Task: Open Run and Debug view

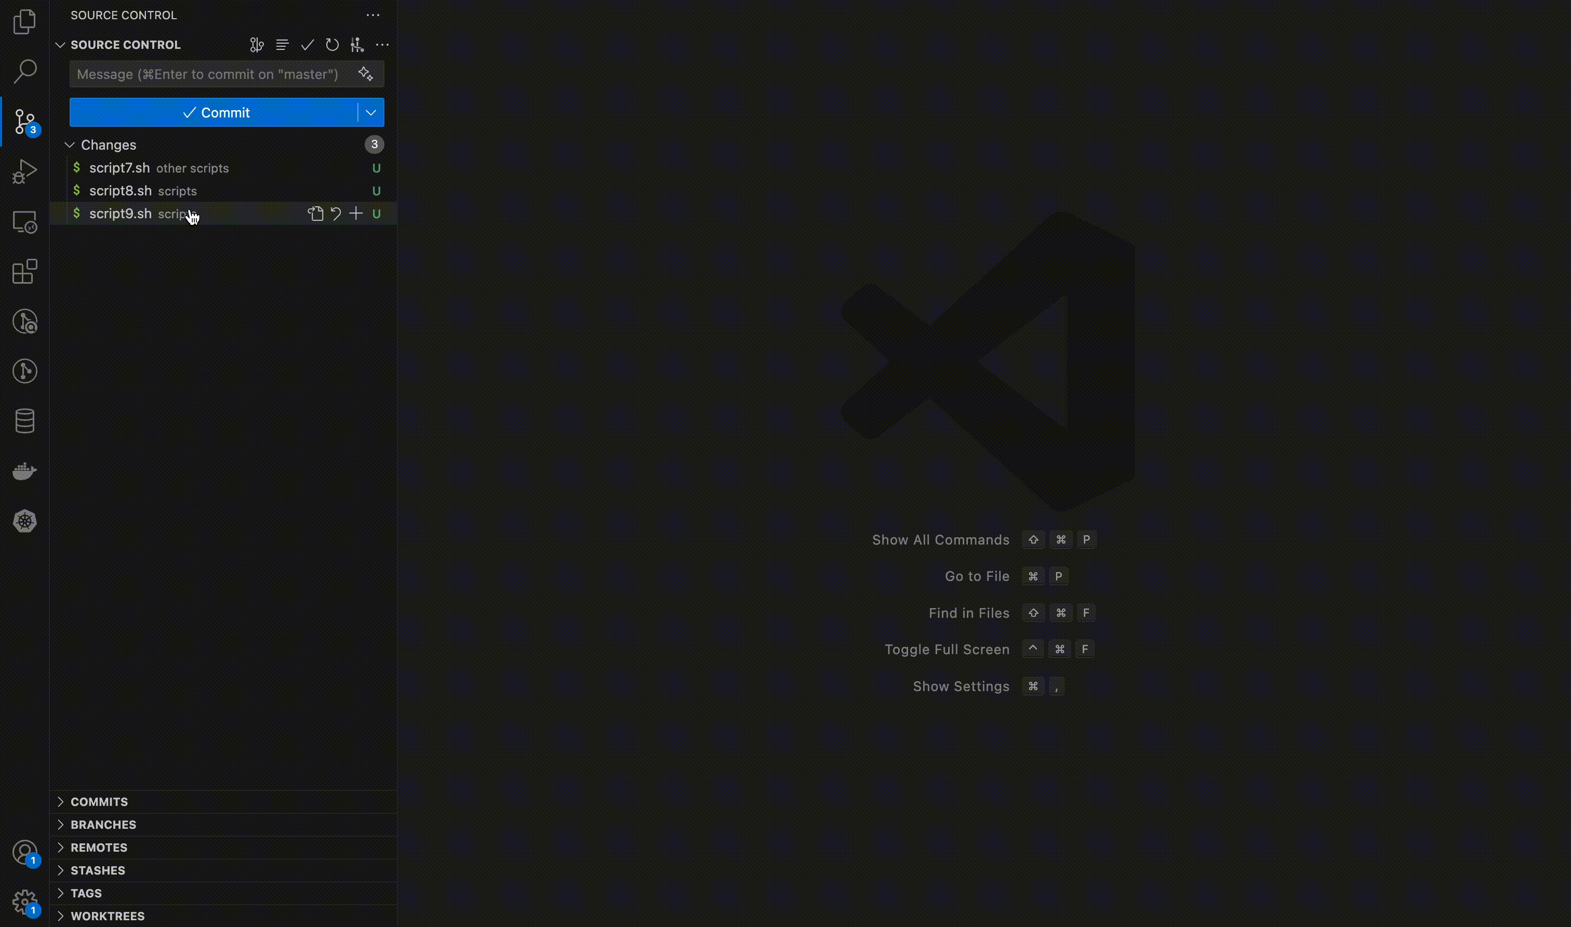Action: point(24,171)
